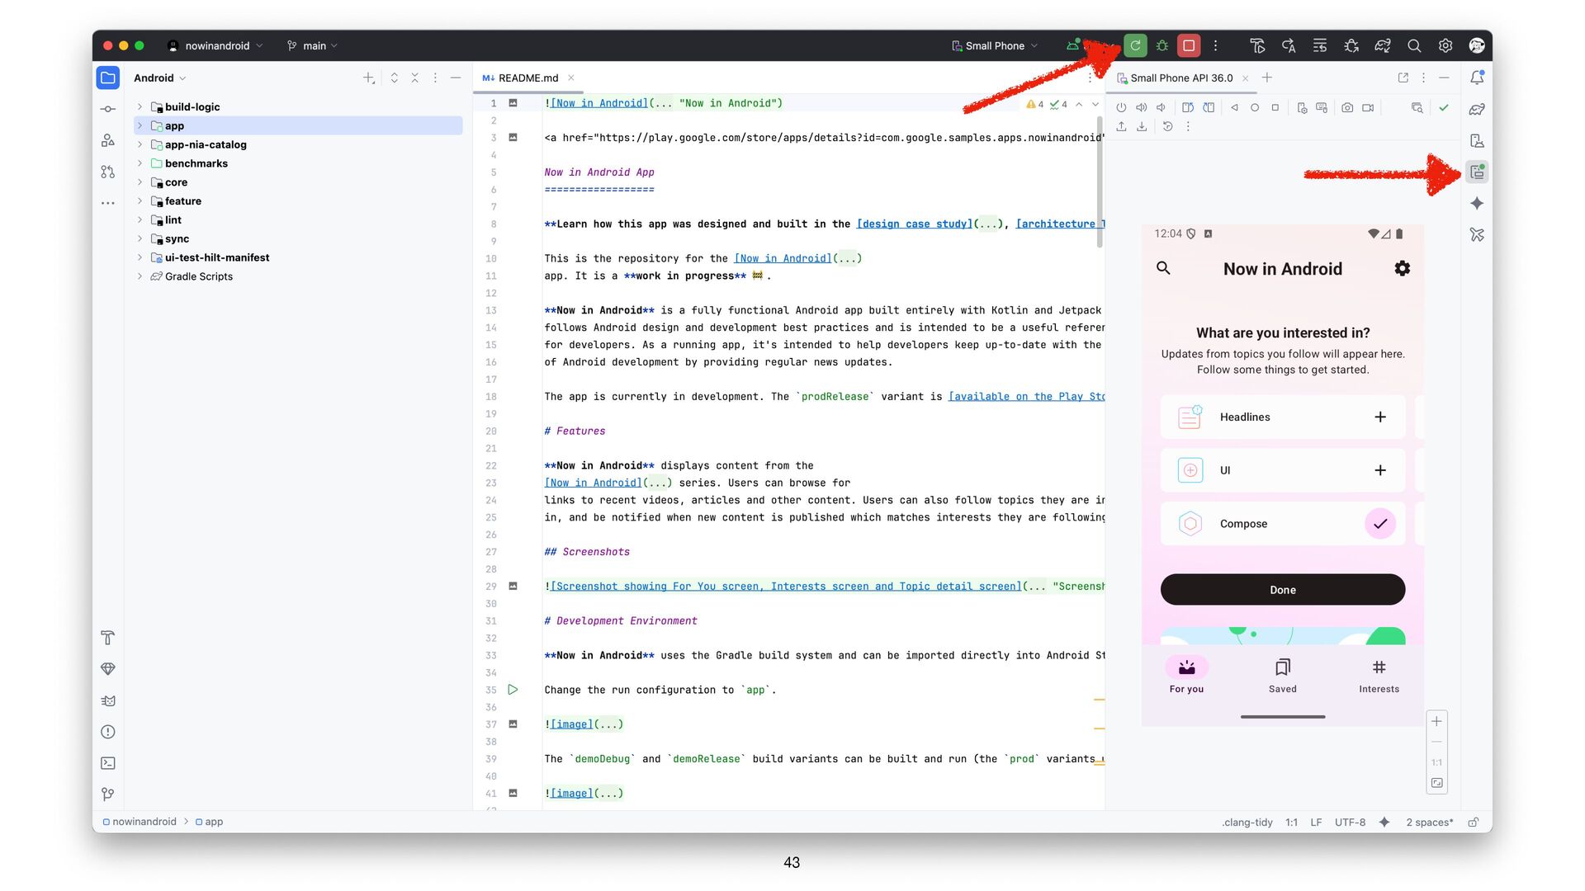Select the README.md editor tab

(x=528, y=78)
